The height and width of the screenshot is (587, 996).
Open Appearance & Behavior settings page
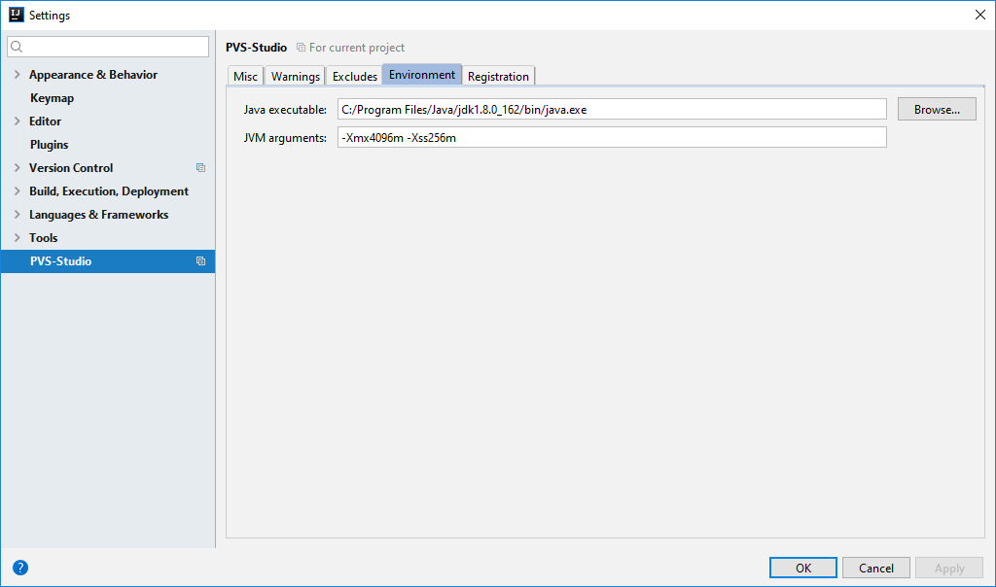(x=93, y=74)
